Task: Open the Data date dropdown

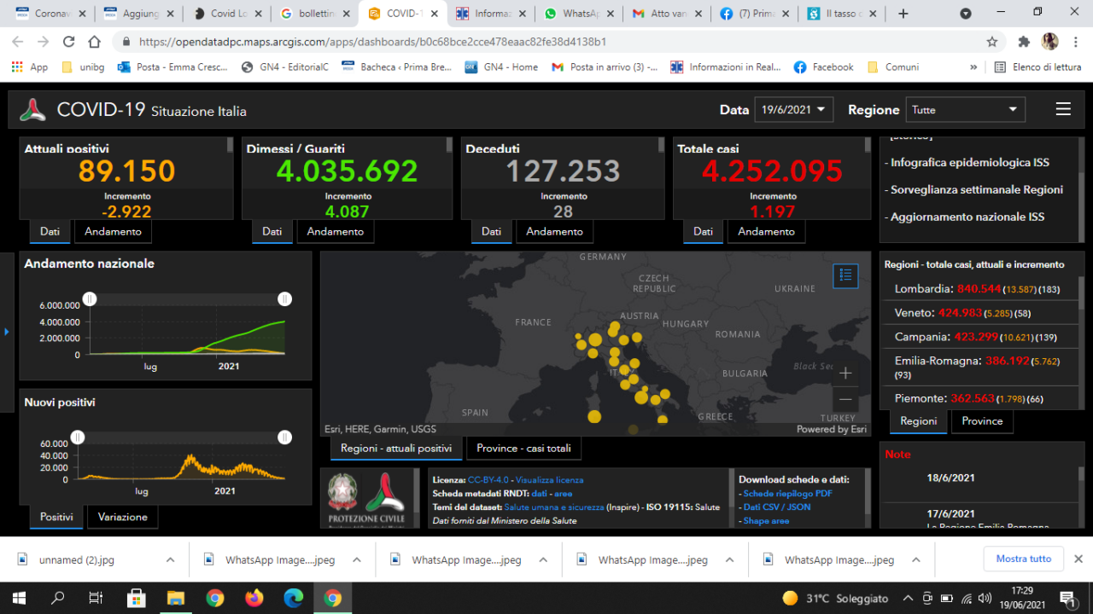Action: click(x=793, y=109)
